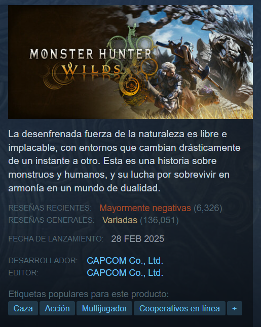Open the Monster Hunter Wilds header image

click(131, 62)
